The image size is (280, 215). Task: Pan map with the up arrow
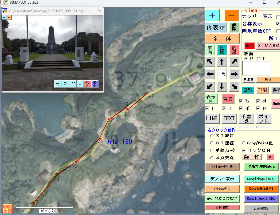[x=222, y=62]
